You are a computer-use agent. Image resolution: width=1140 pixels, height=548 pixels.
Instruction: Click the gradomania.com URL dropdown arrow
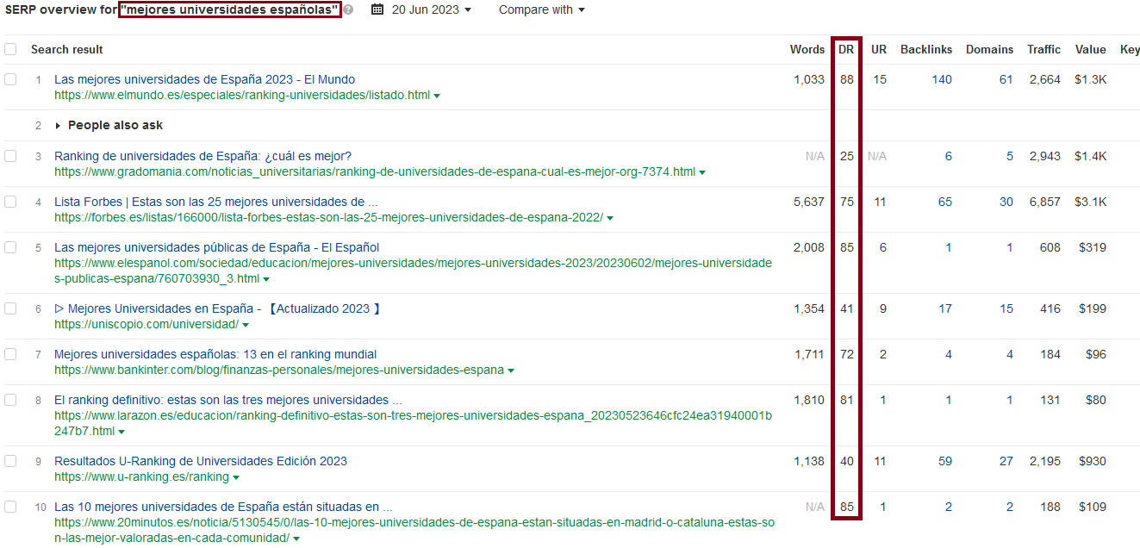(702, 172)
